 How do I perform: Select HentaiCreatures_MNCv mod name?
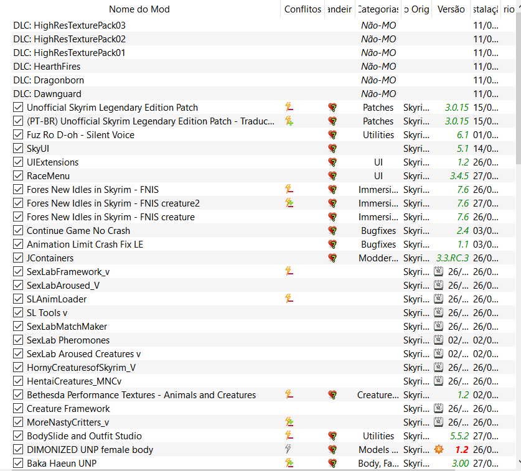tap(74, 381)
